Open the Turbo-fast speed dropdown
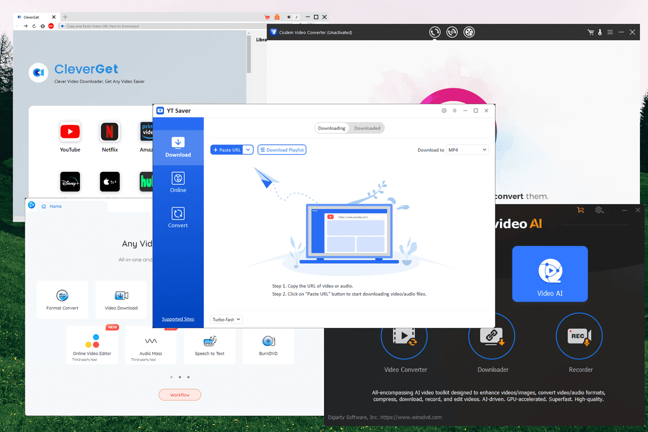The image size is (648, 432). (226, 319)
